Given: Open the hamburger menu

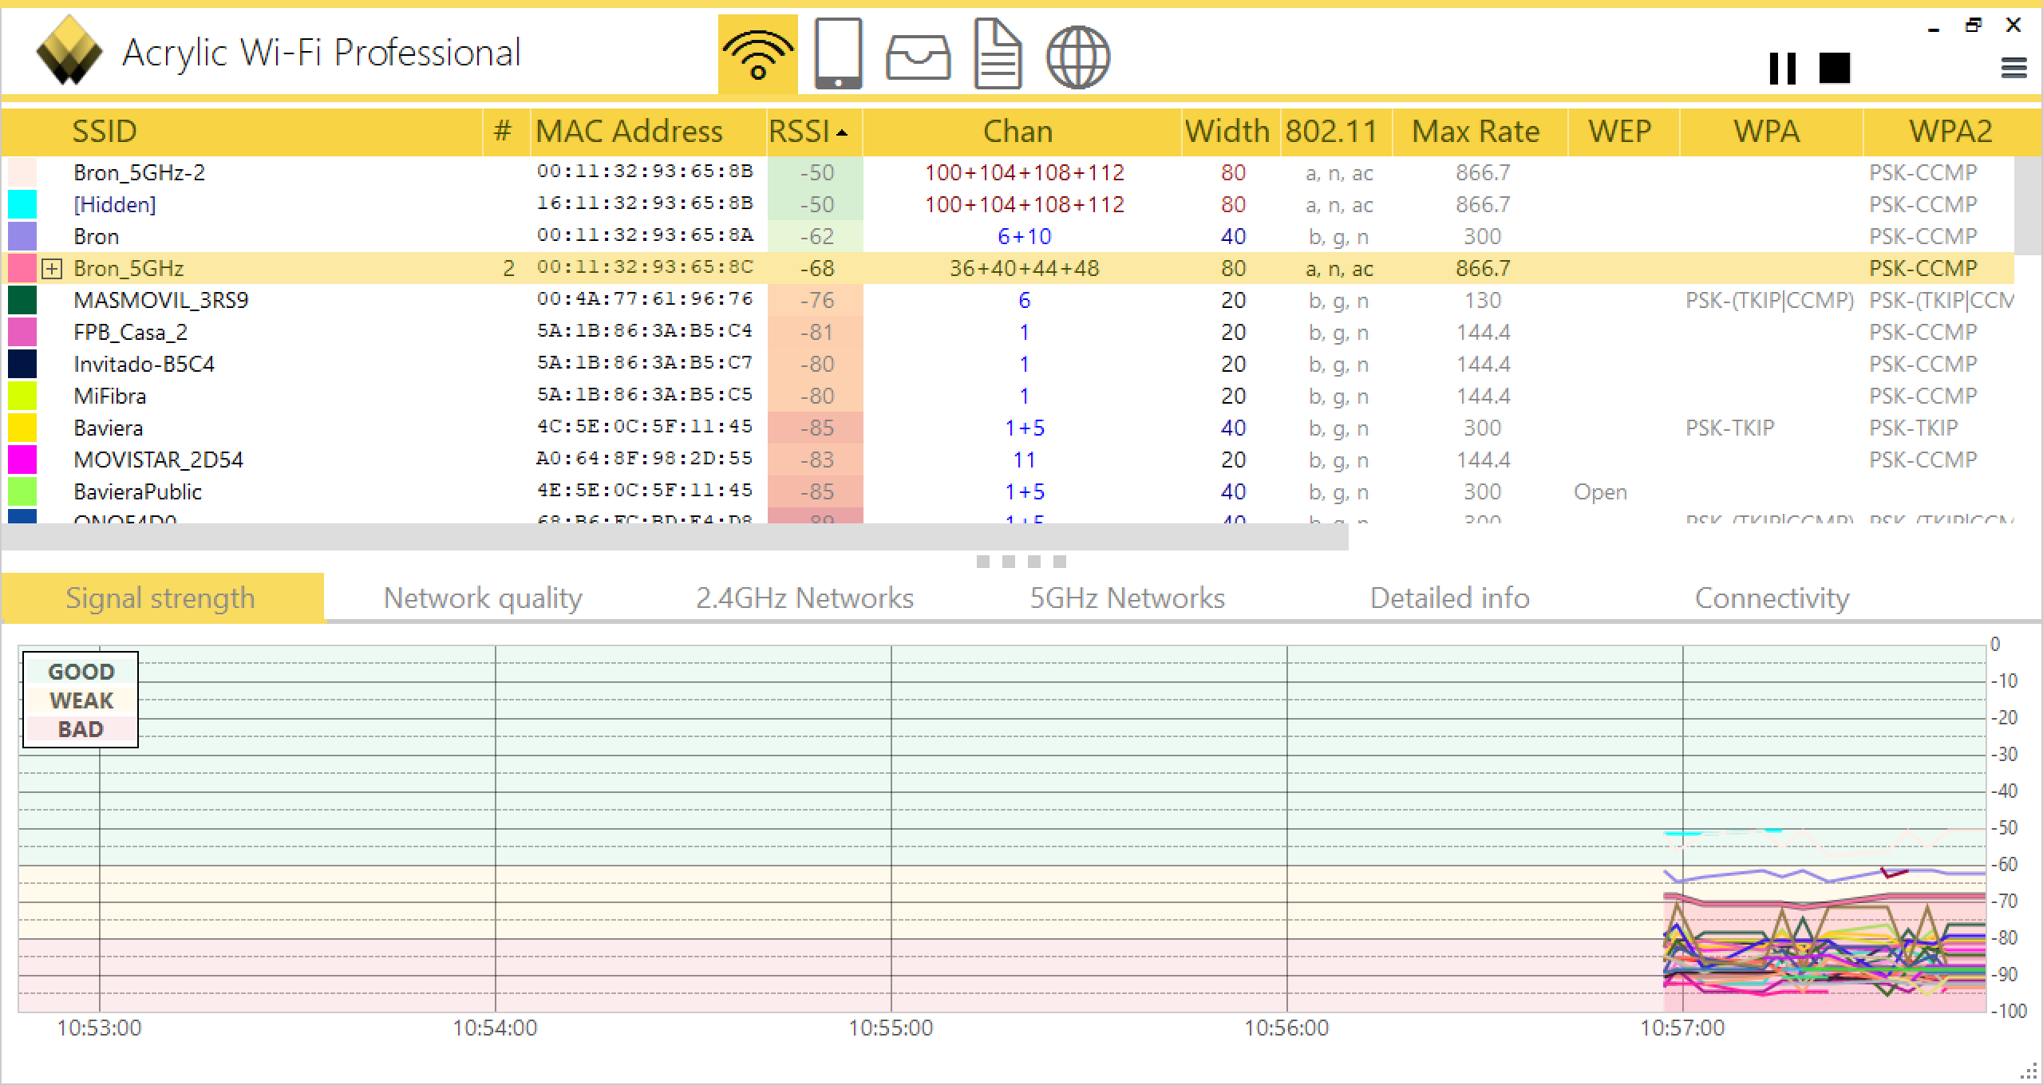Looking at the screenshot, I should (x=2013, y=69).
